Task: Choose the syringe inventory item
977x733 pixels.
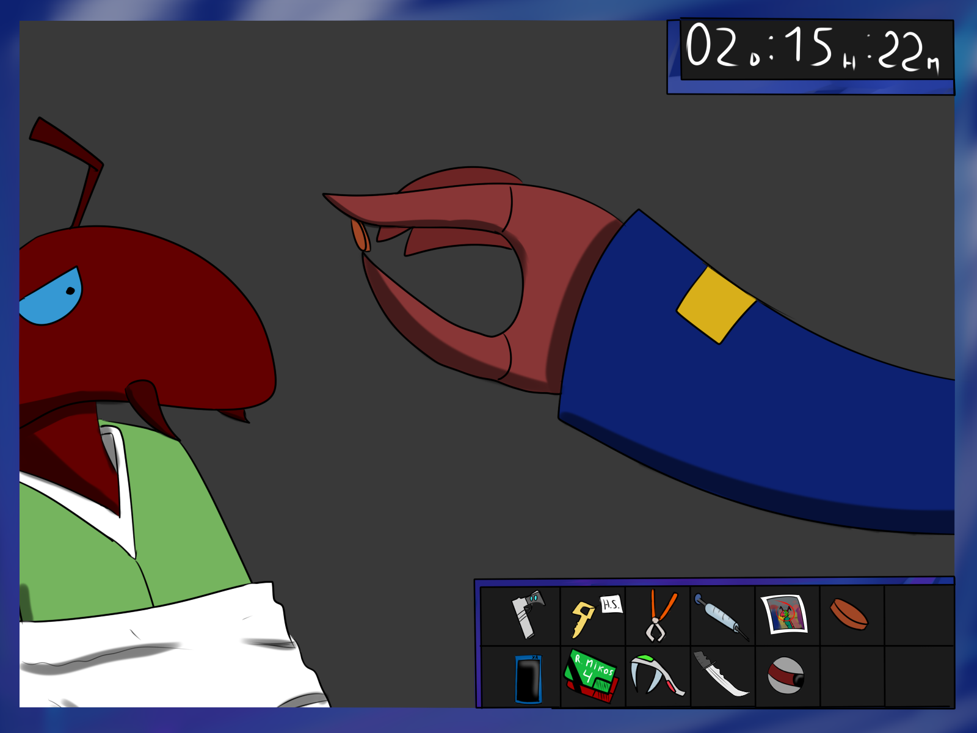Action: click(x=721, y=616)
